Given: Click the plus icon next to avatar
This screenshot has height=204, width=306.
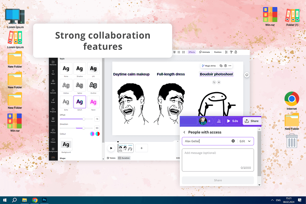Looking at the screenshot, I should pyautogui.click(x=209, y=121).
